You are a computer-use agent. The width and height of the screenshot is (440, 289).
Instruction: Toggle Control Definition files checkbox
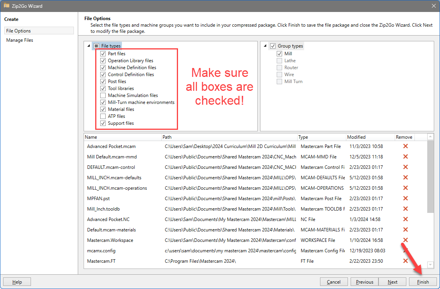coord(103,75)
